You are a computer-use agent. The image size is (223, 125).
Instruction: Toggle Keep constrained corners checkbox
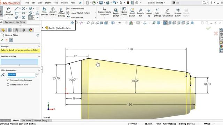[8, 80]
